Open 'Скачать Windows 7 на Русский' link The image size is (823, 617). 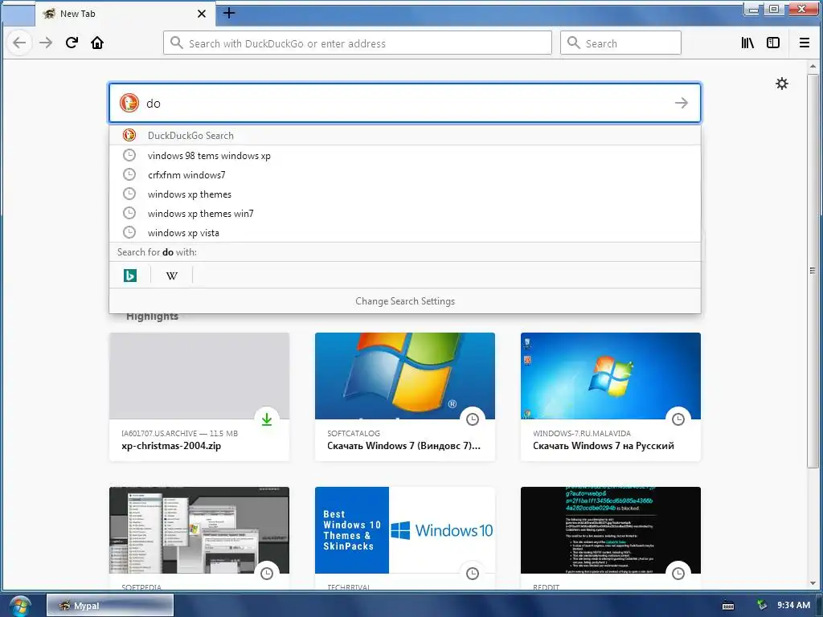pyautogui.click(x=603, y=446)
